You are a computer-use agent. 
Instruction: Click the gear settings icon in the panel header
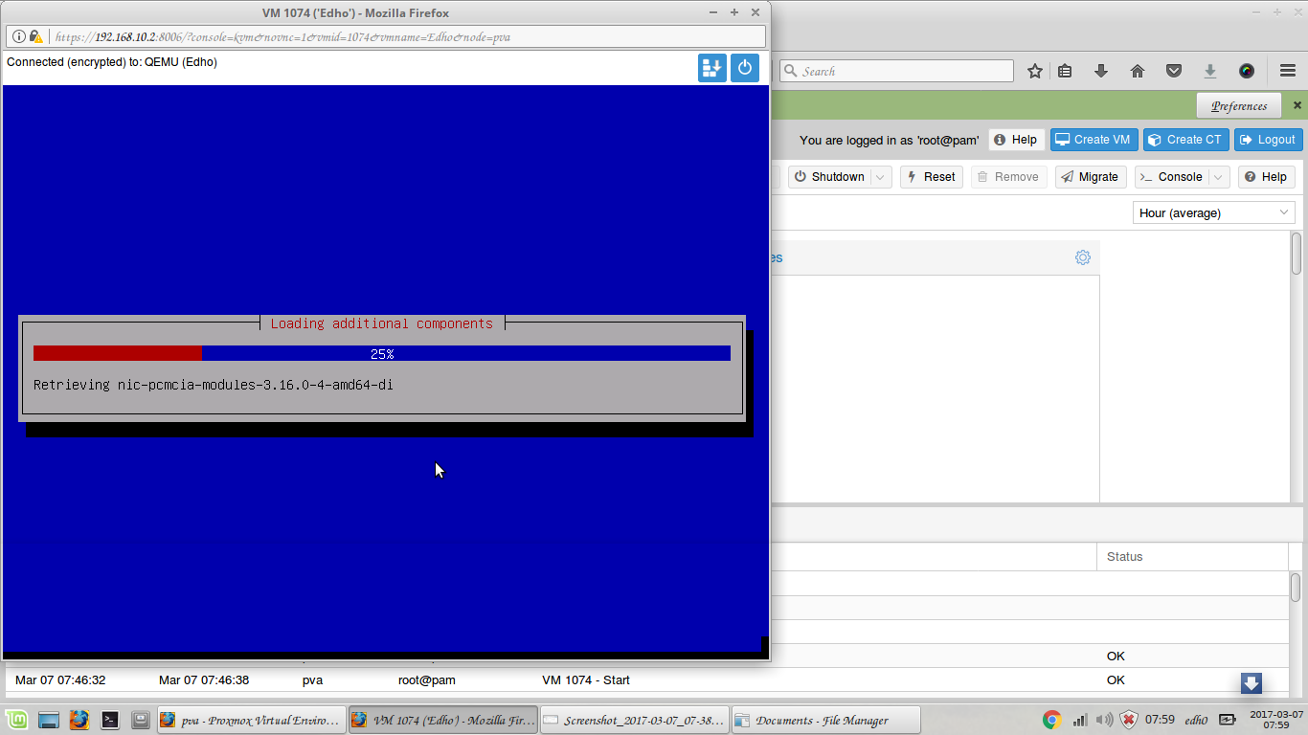(x=1083, y=257)
